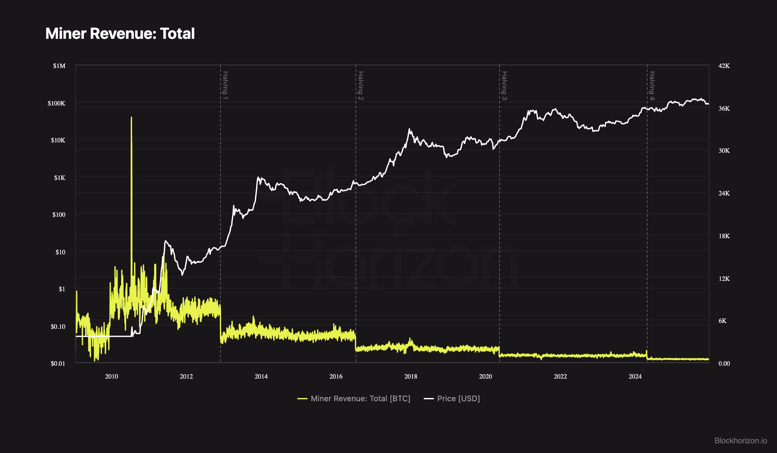Click the 2024 x-axis label

(x=635, y=376)
